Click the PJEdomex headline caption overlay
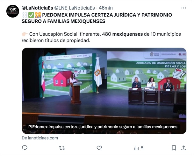 (103, 127)
